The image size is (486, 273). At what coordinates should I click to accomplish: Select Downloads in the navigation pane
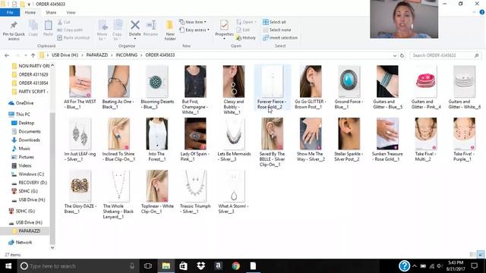pyautogui.click(x=29, y=140)
